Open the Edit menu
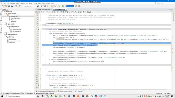Image resolution: width=175 pixels, height=98 pixels. pyautogui.click(x=4, y=3)
